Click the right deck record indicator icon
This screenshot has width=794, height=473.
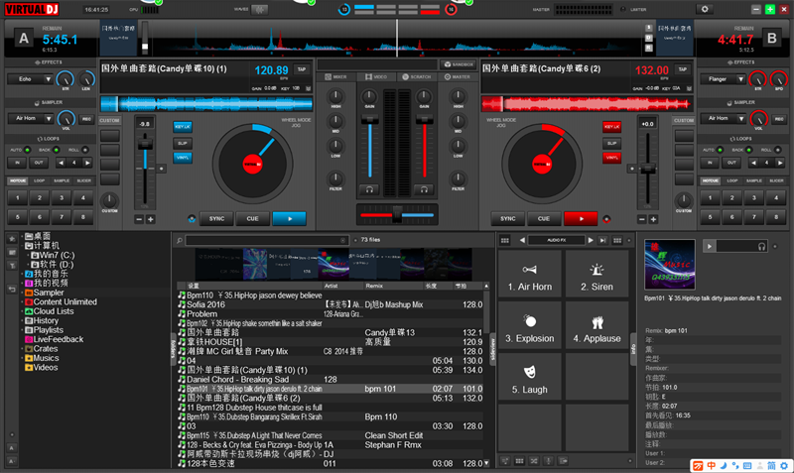point(606,219)
